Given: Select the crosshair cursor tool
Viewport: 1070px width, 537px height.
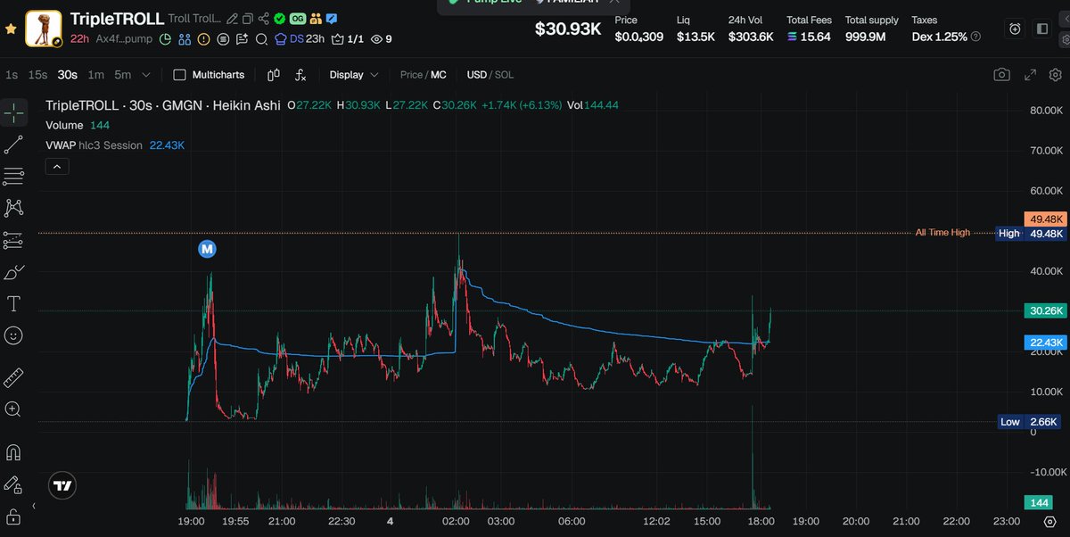Looking at the screenshot, I should coord(13,112).
